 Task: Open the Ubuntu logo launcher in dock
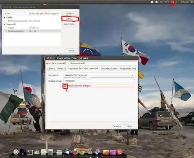click(16, 152)
